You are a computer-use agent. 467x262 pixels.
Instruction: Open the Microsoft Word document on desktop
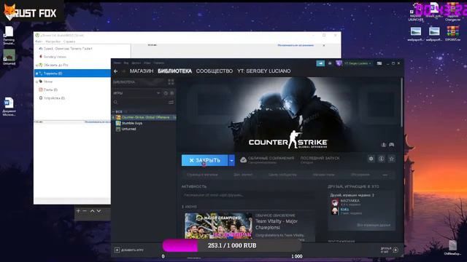(9, 107)
